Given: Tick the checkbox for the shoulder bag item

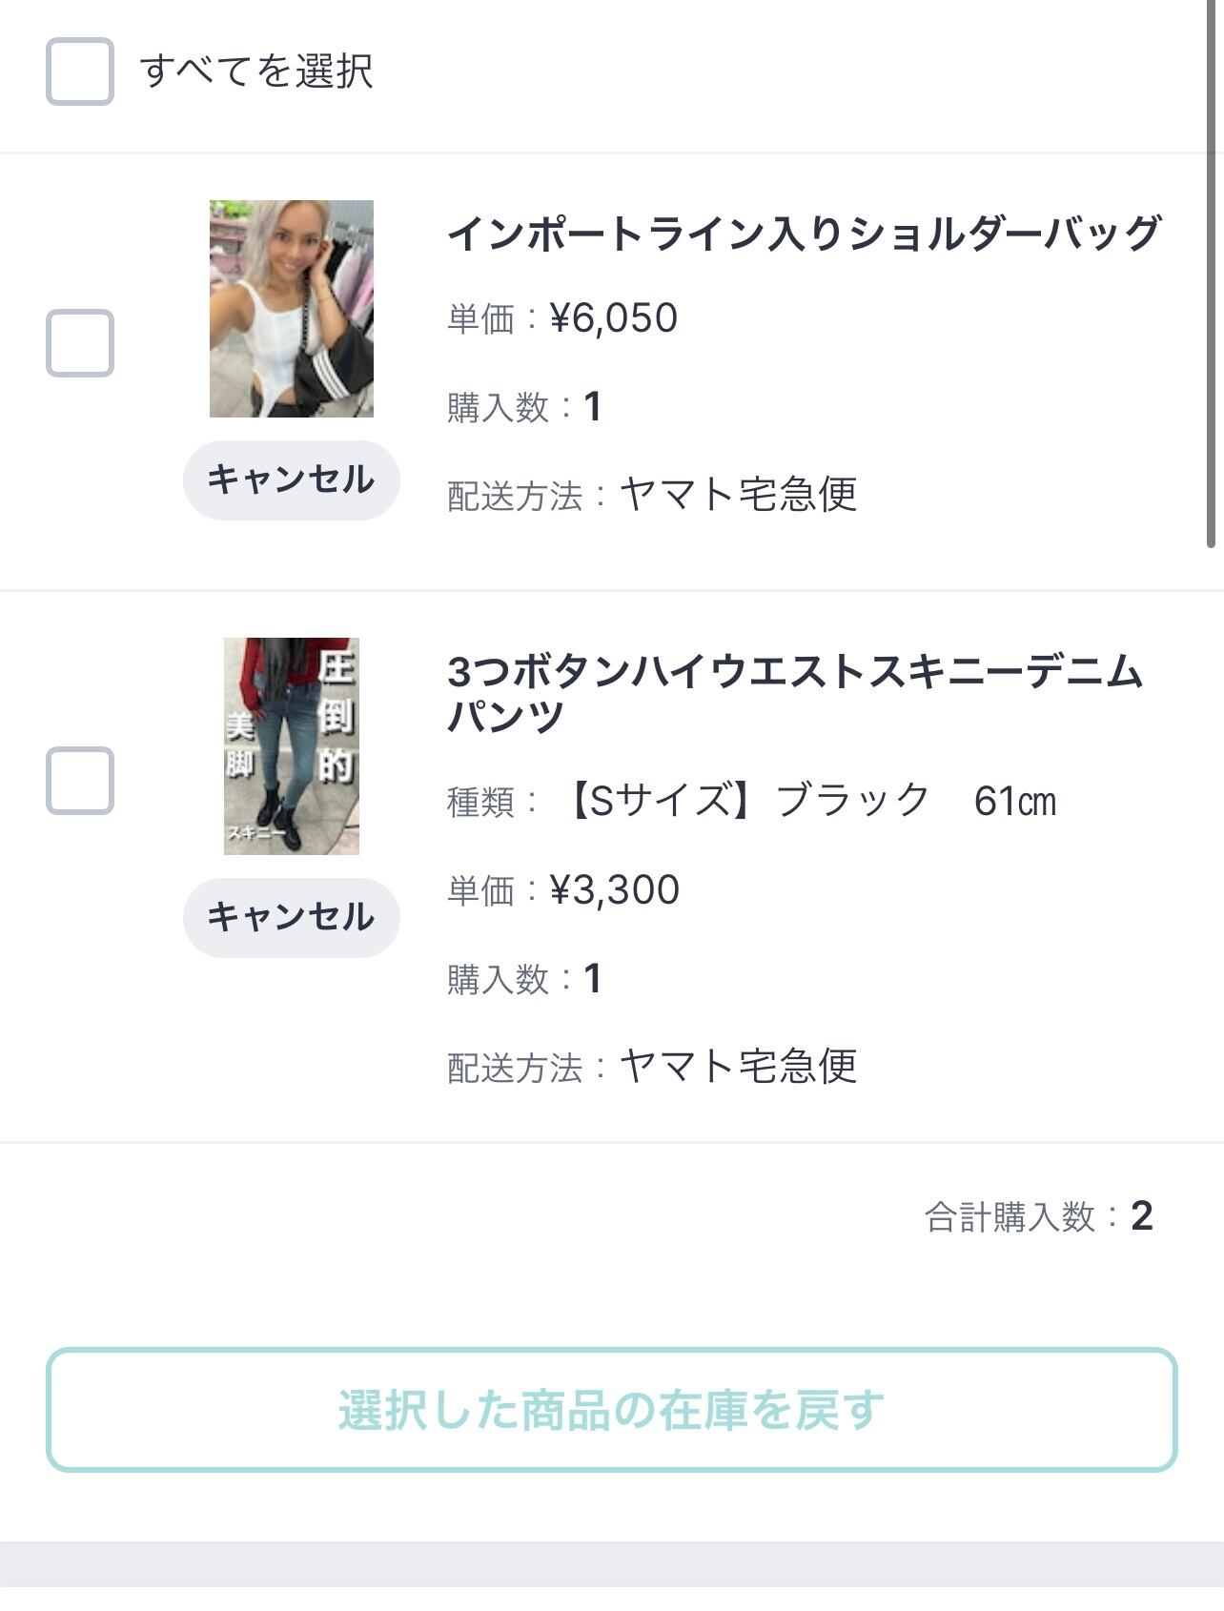Looking at the screenshot, I should point(80,343).
